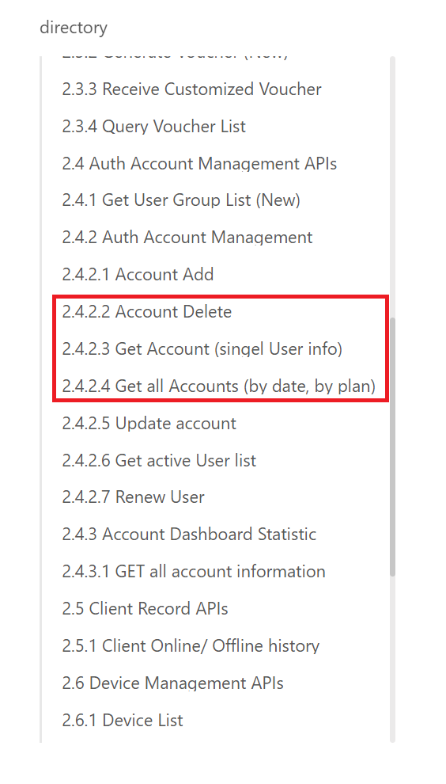Click 2.4.2.1 Account Add link

[x=138, y=275]
